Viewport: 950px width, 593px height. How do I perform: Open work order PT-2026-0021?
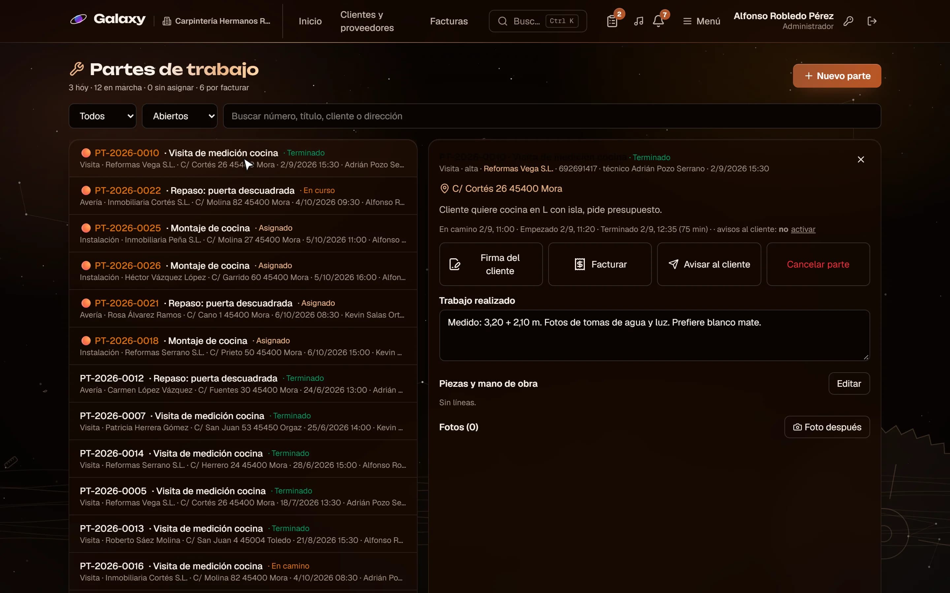click(x=243, y=309)
